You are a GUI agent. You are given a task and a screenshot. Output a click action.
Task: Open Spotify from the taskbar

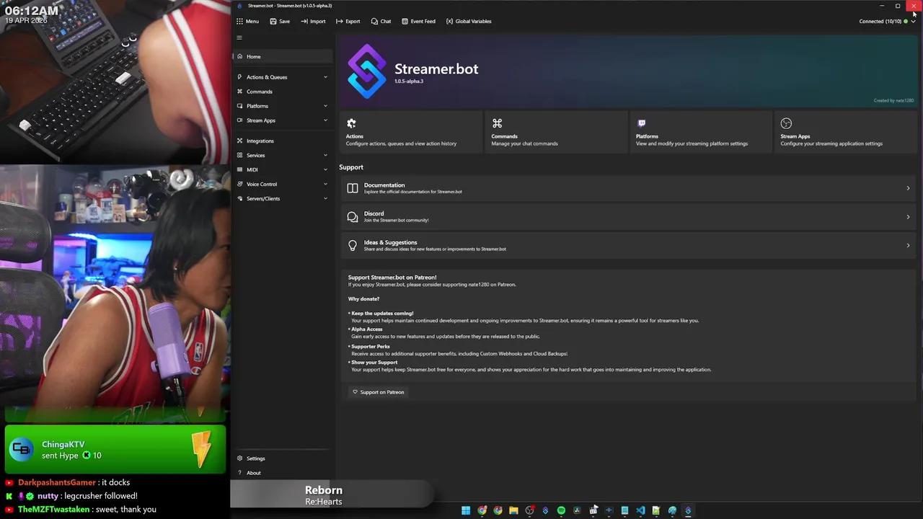pos(561,510)
